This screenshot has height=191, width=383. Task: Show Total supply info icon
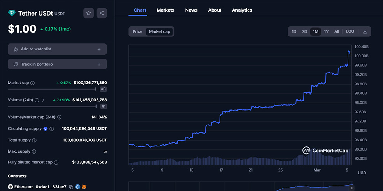(x=34, y=140)
